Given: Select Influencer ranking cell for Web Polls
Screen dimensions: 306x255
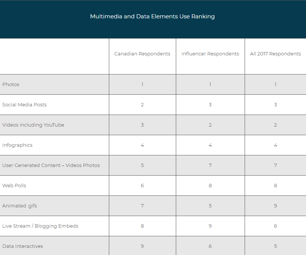Looking at the screenshot, I should coord(210,186).
